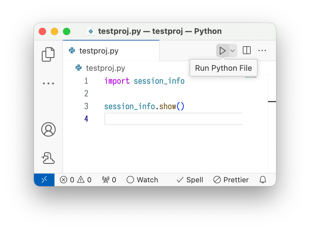Open errors and warnings problems count

coord(76,180)
